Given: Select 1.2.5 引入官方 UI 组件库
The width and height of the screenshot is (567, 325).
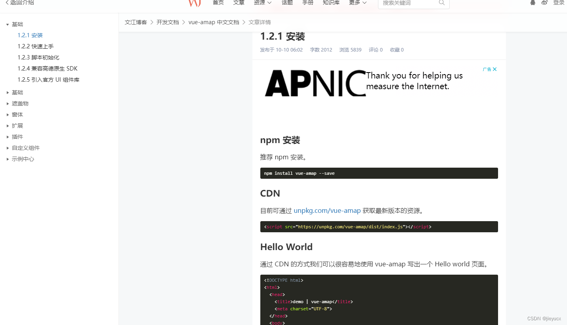Looking at the screenshot, I should (x=48, y=80).
